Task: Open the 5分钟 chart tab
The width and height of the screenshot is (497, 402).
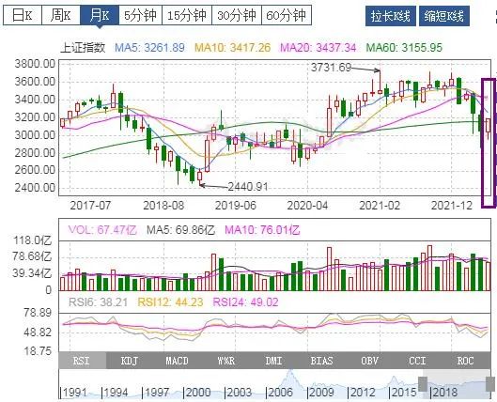Action: [x=140, y=15]
